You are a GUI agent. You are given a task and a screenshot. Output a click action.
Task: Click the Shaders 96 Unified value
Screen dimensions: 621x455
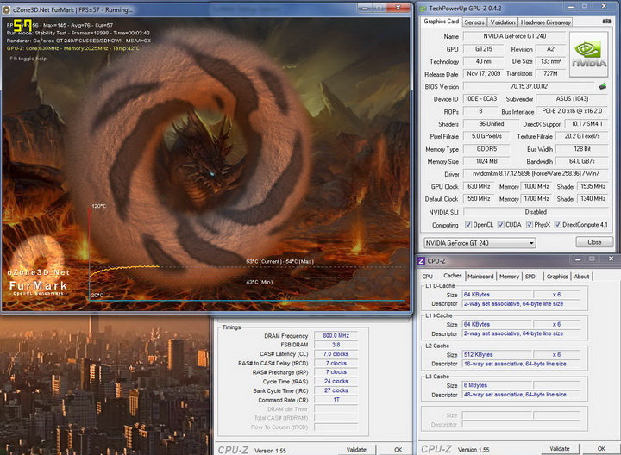point(491,124)
